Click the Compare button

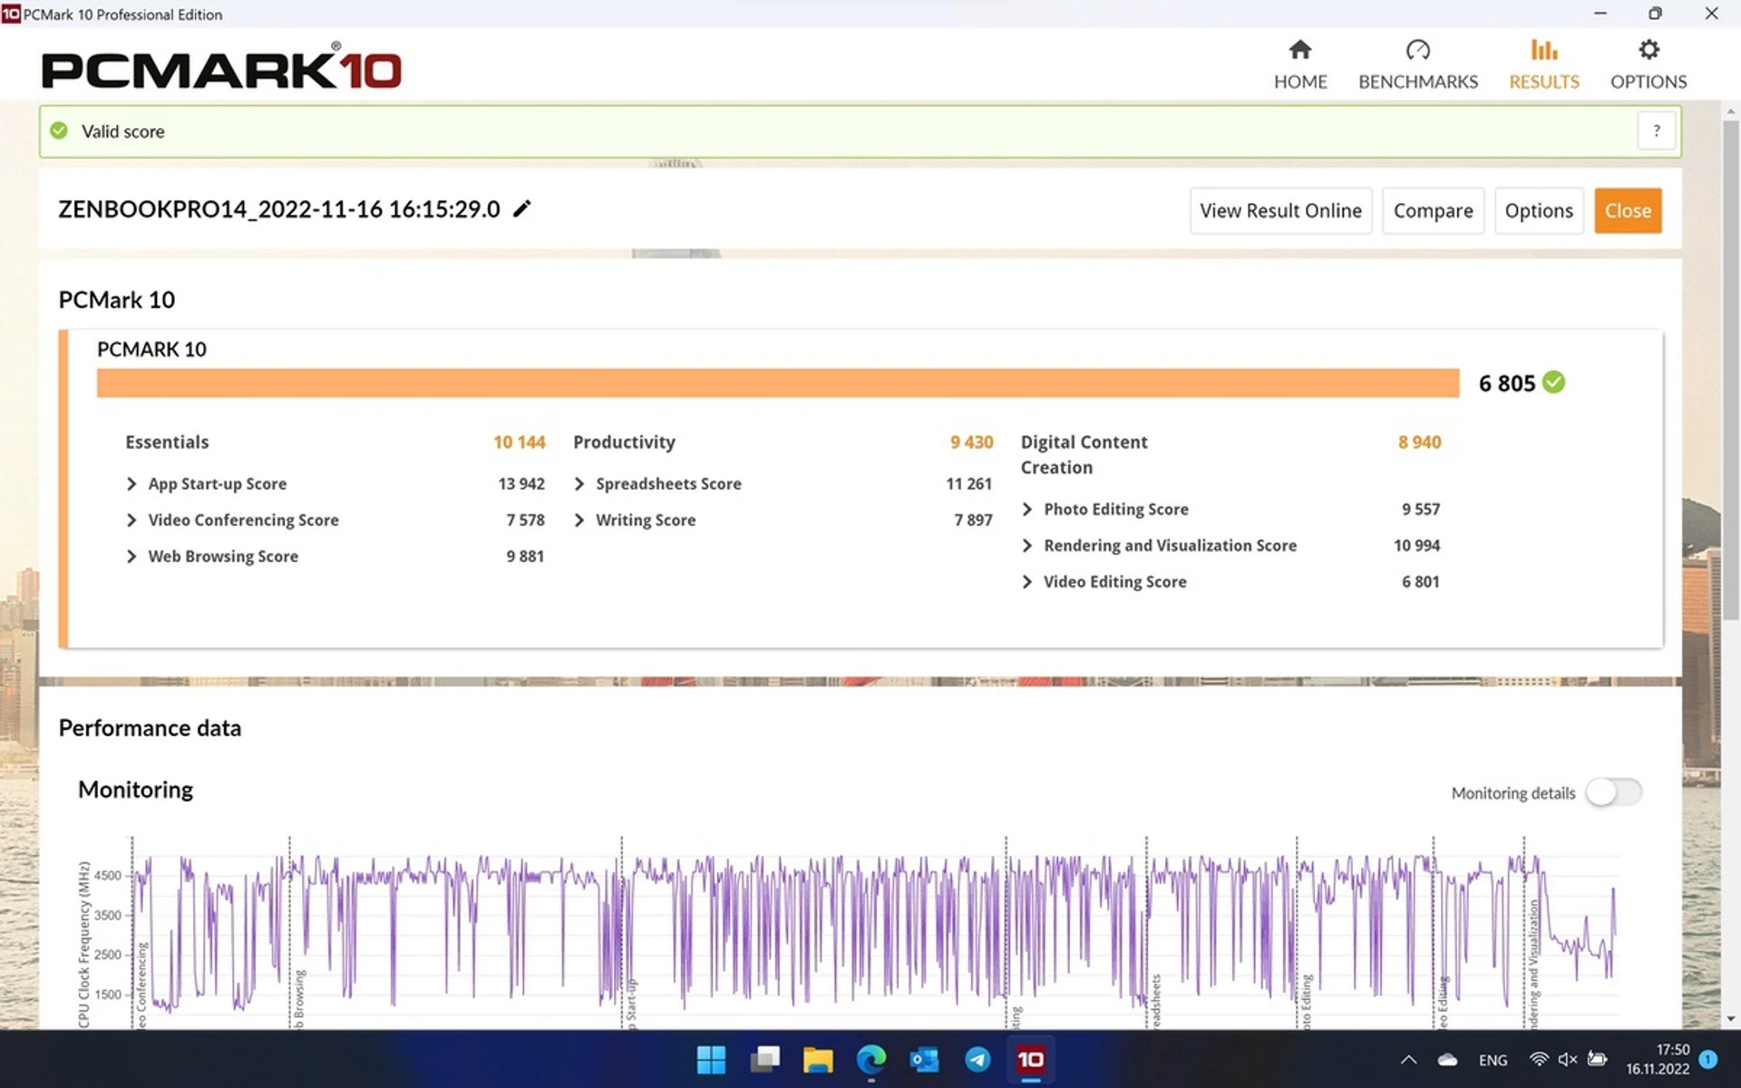click(x=1433, y=210)
